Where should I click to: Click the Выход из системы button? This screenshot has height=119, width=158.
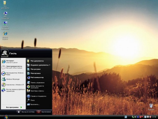point(26,112)
